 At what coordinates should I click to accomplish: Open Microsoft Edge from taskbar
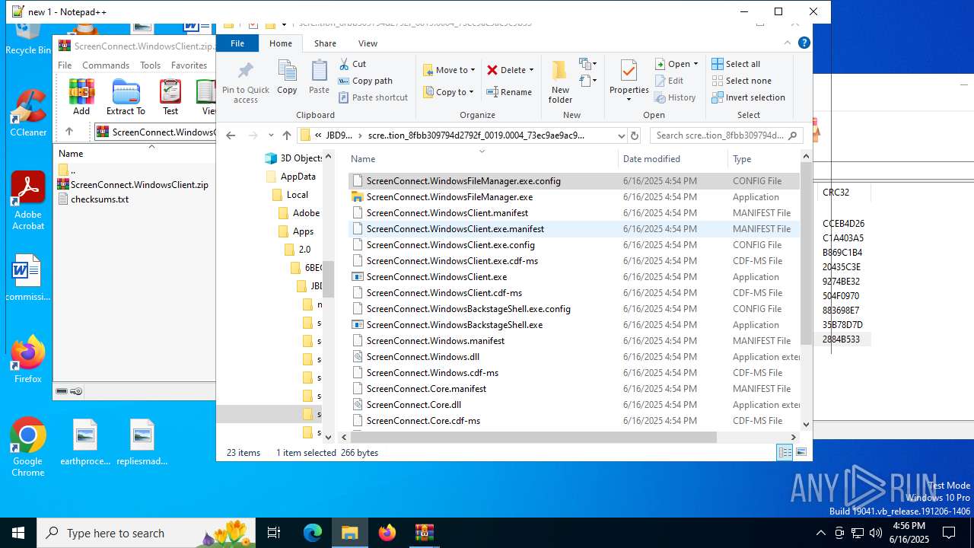(313, 533)
